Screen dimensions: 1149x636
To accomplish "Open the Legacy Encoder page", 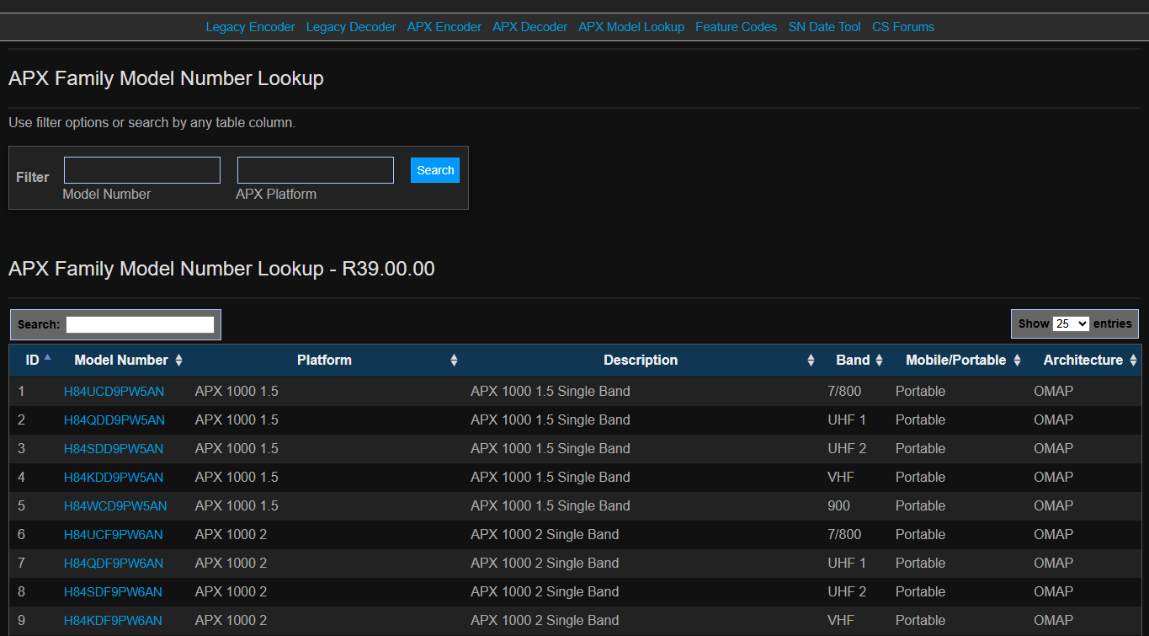I will (x=250, y=27).
